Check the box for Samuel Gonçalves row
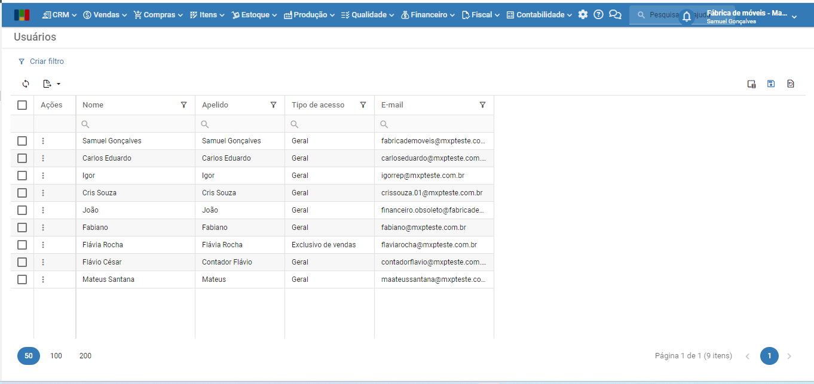 (x=22, y=141)
